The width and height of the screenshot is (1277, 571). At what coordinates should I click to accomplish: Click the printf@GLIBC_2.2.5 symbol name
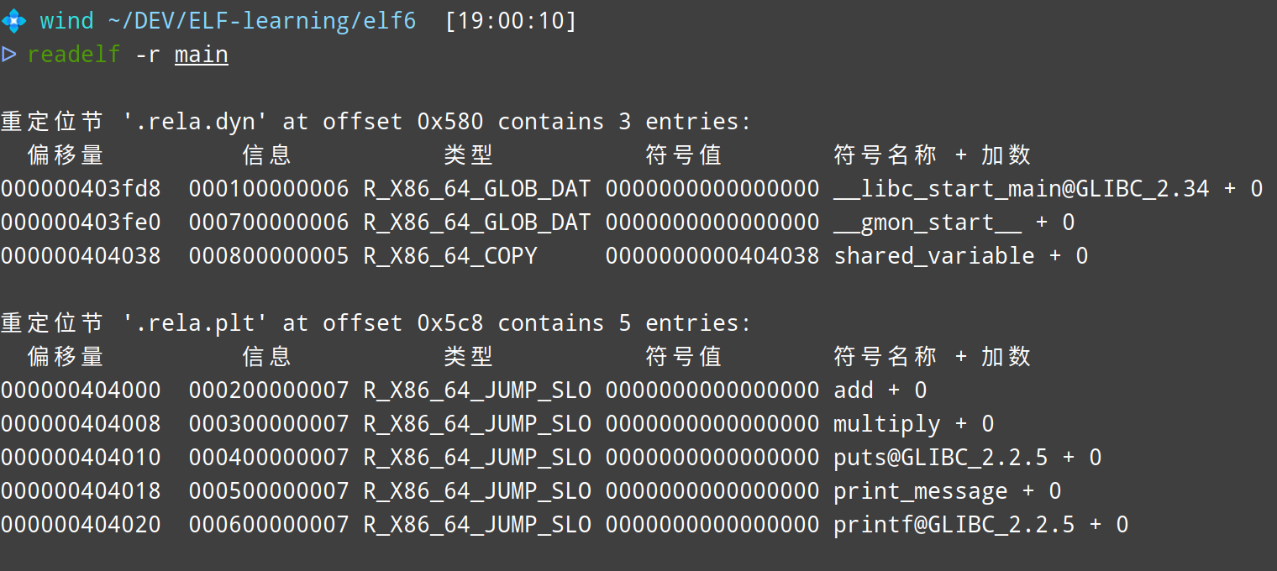[x=954, y=525]
